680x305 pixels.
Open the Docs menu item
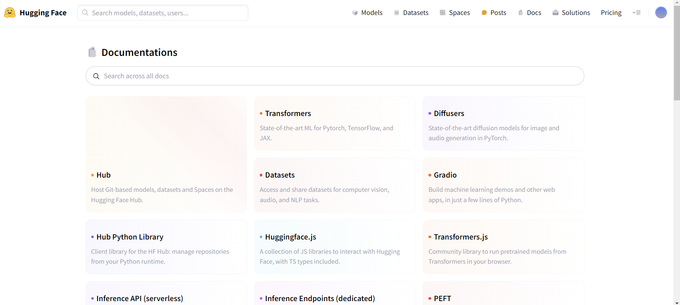[x=530, y=13]
